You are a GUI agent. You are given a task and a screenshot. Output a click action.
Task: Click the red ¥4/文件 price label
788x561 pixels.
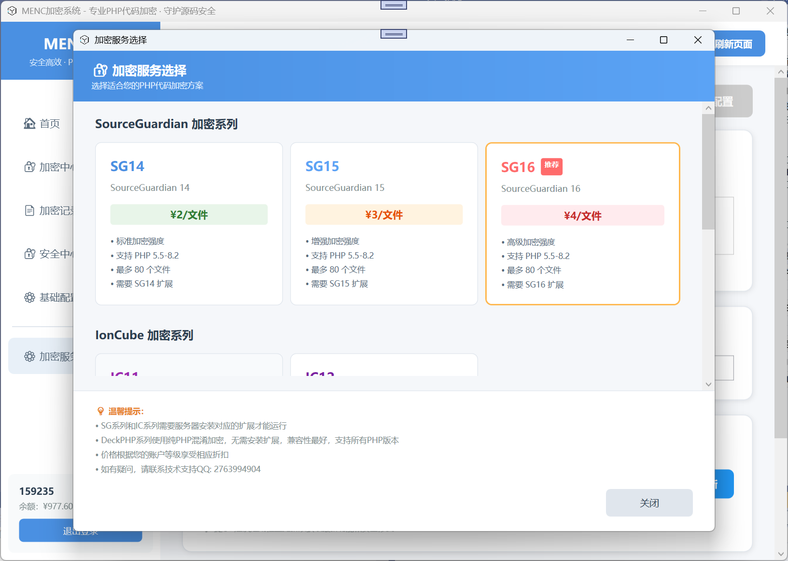pos(583,216)
